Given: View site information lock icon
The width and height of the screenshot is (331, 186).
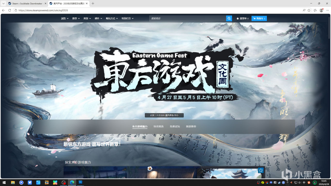Looking at the screenshot, I should 16,10.
